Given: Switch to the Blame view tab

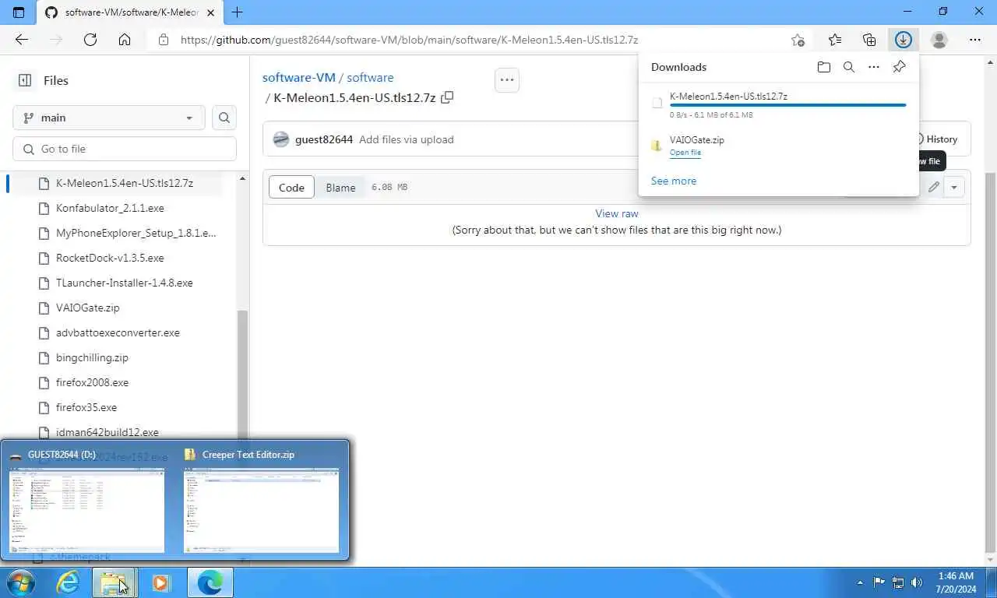Looking at the screenshot, I should [x=340, y=188].
